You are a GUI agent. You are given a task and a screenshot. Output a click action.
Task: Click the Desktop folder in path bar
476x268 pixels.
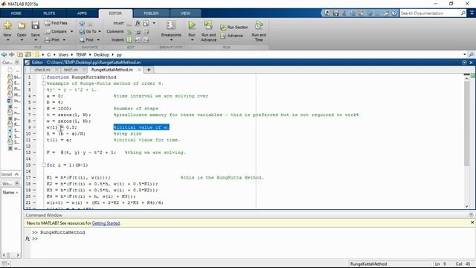tap(101, 55)
